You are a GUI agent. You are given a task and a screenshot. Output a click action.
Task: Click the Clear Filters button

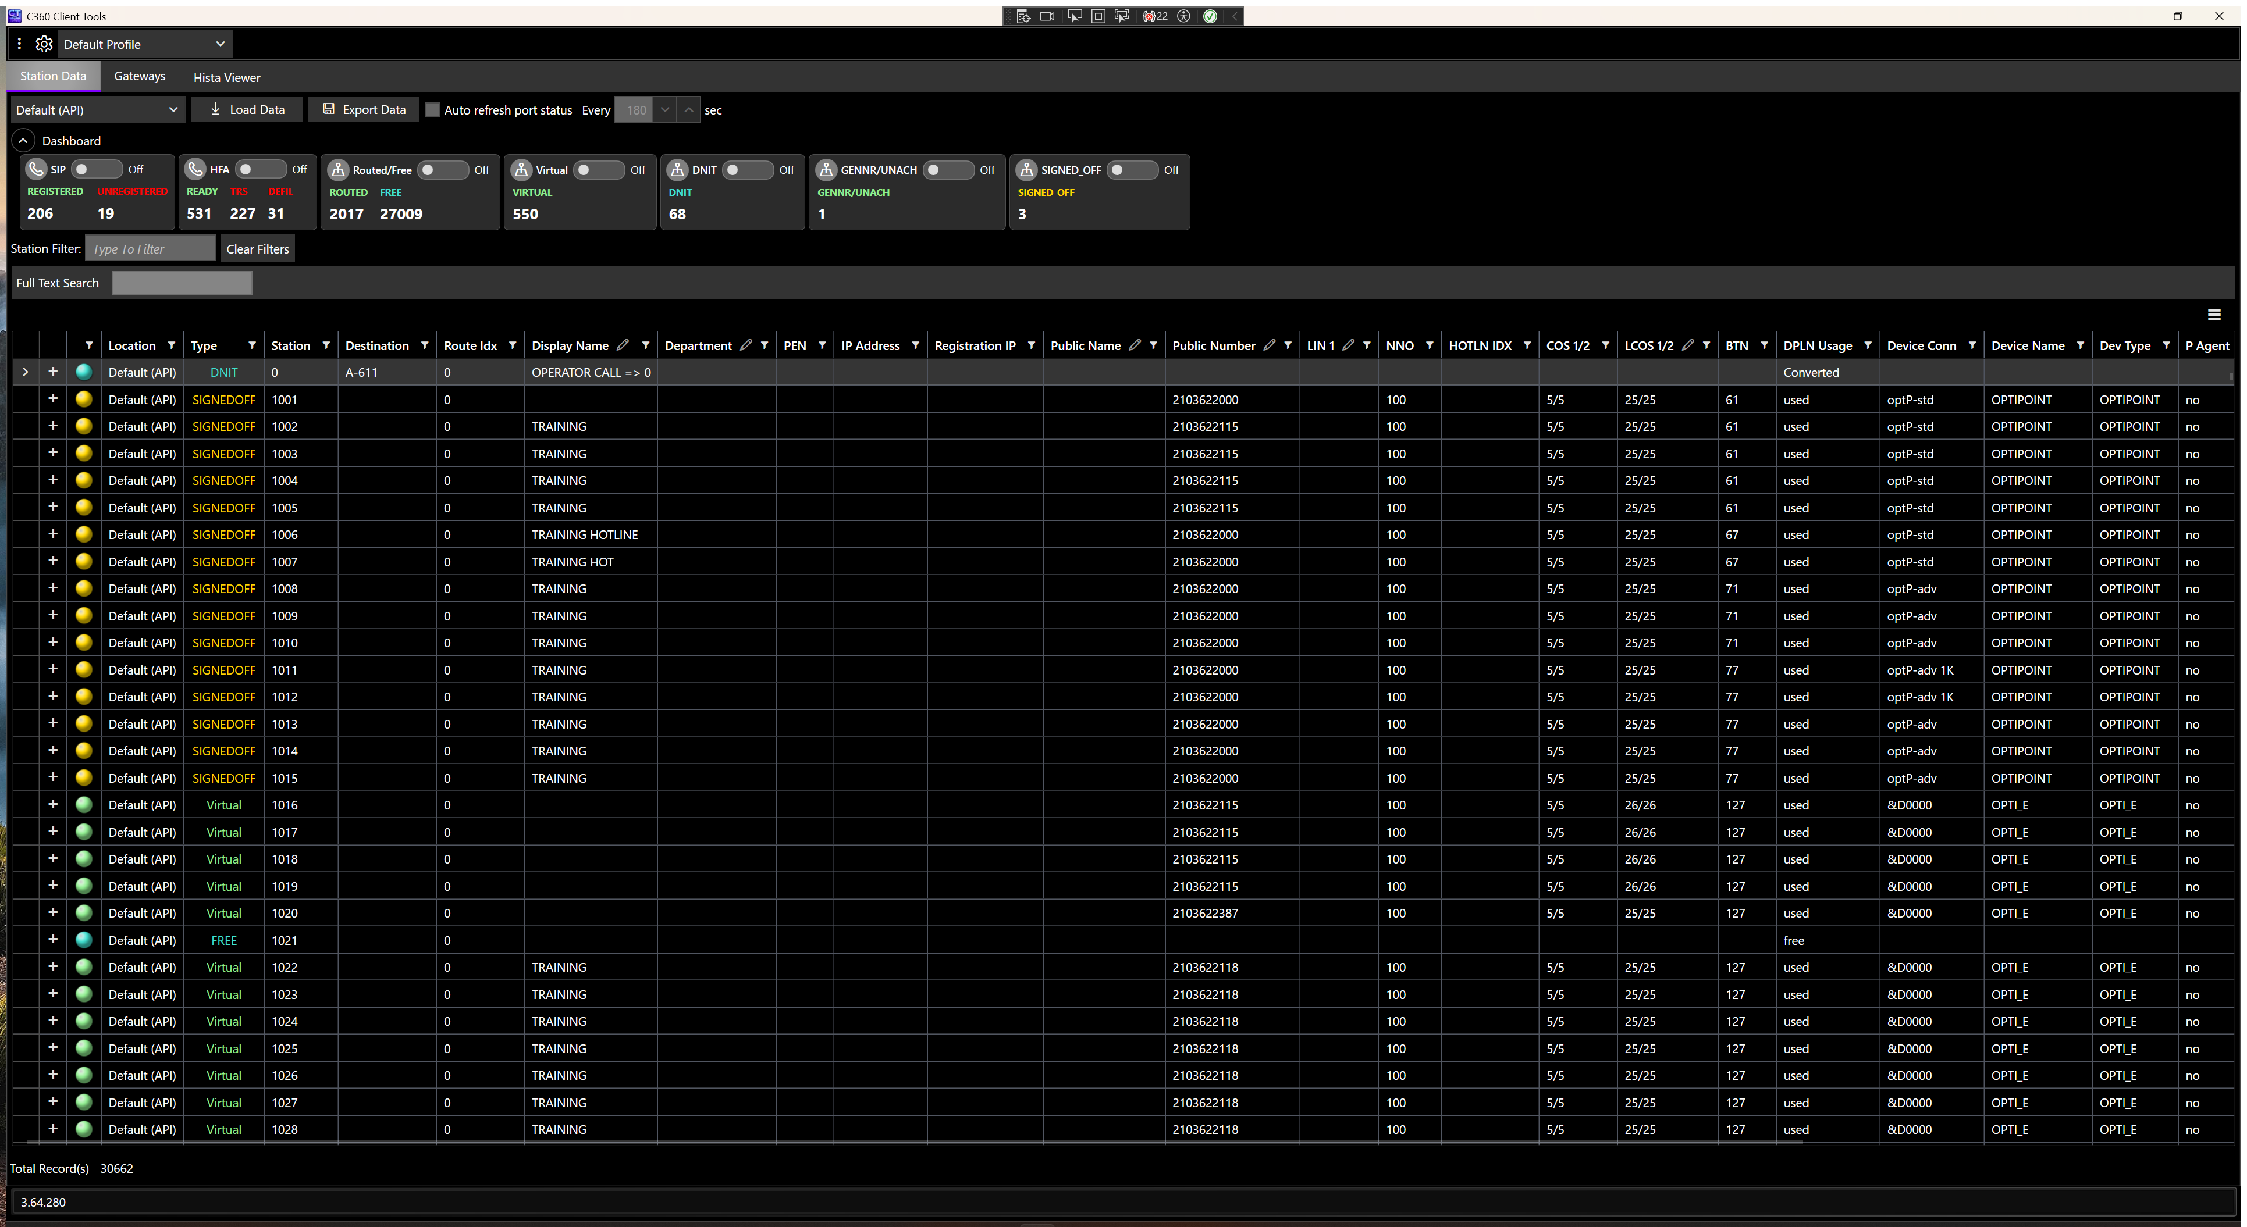coord(257,248)
